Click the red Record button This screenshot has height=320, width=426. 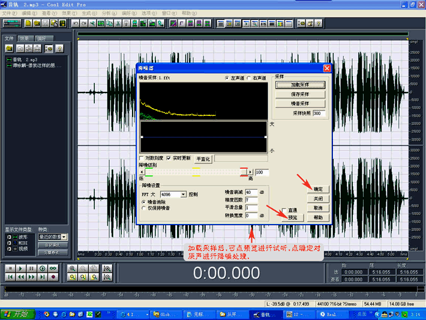(53, 277)
